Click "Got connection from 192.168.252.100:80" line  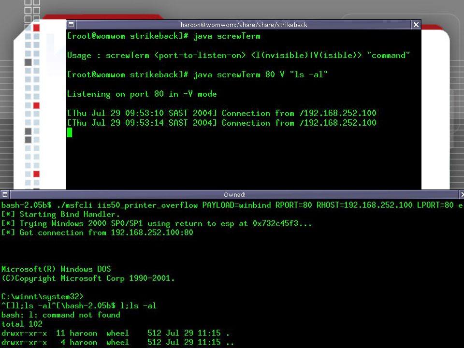[x=97, y=232]
